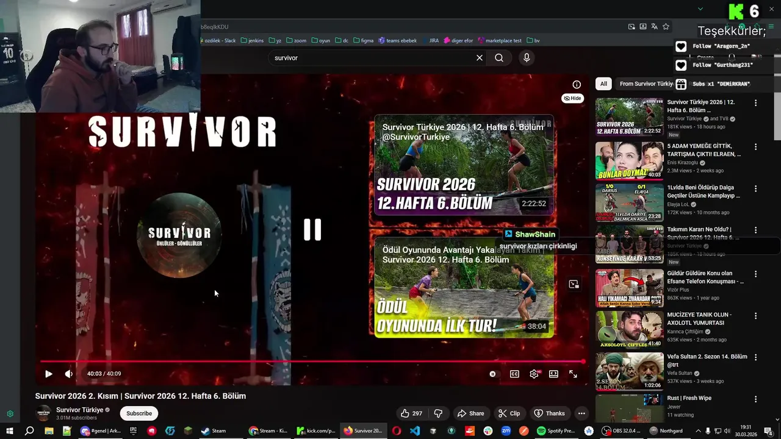Dislike the video with thumbs down

coord(438,413)
